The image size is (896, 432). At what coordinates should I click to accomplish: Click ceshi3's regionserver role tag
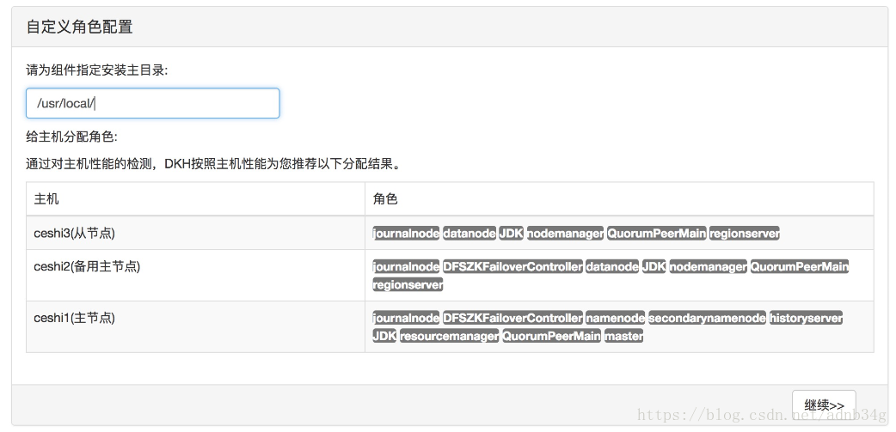[745, 233]
